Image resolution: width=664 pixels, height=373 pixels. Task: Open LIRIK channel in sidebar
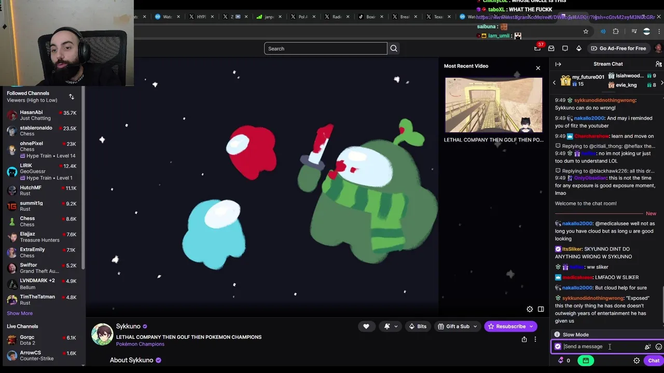(41, 171)
